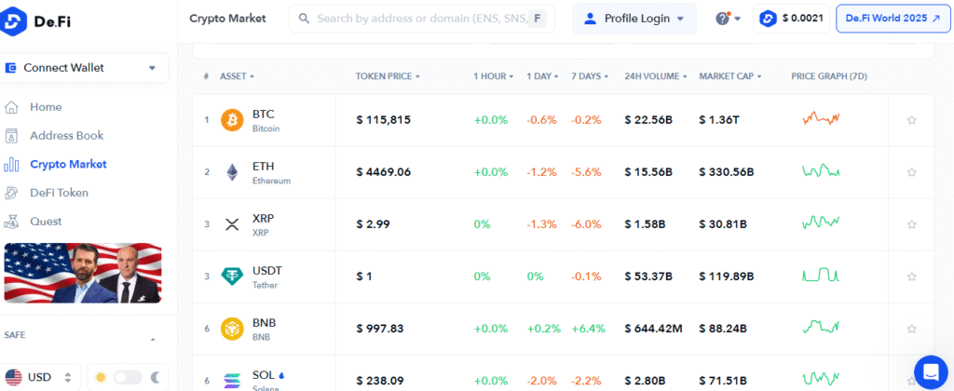This screenshot has height=391, width=954.
Task: Star the BNB row
Action: click(911, 329)
